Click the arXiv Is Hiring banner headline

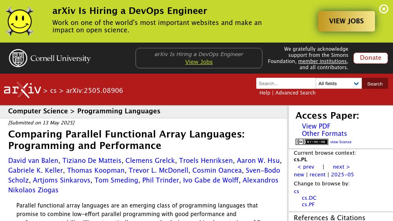pyautogui.click(x=130, y=11)
